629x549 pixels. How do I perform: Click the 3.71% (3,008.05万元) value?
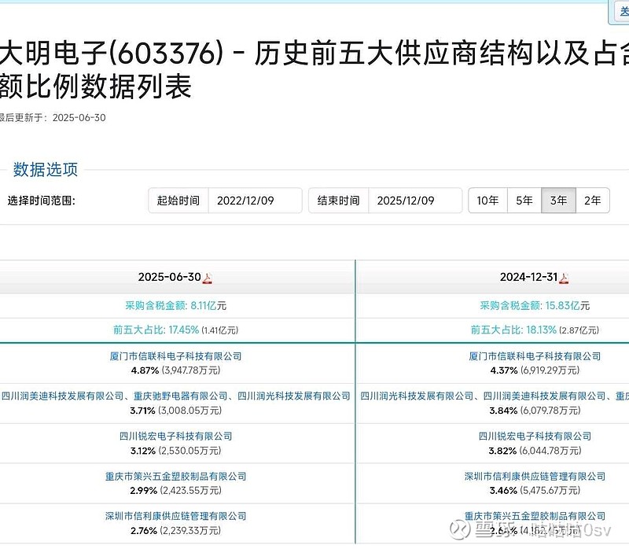point(175,411)
